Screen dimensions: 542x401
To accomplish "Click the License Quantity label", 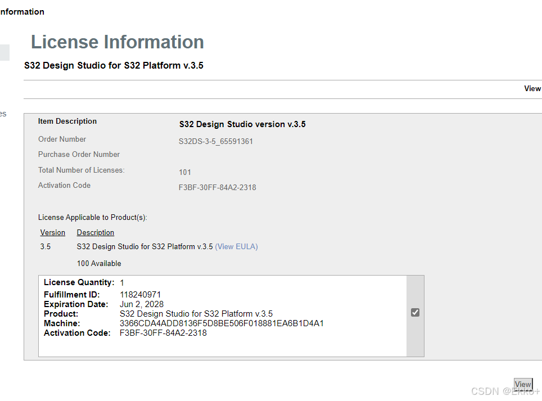I will pos(79,282).
